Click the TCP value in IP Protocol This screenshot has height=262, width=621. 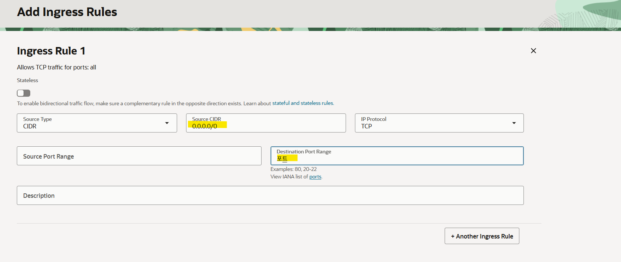click(367, 127)
